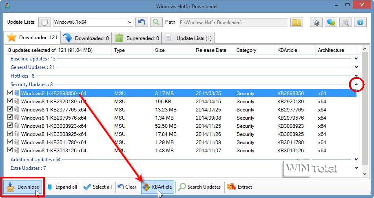374x198 pixels.
Task: Click the Clear button
Action: [x=127, y=187]
